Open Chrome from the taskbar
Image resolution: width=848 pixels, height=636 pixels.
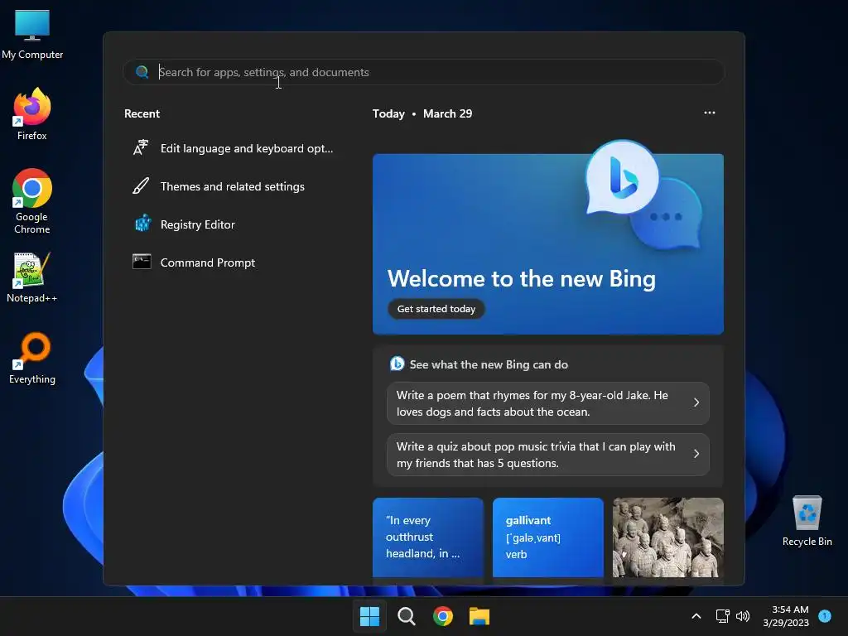click(443, 616)
